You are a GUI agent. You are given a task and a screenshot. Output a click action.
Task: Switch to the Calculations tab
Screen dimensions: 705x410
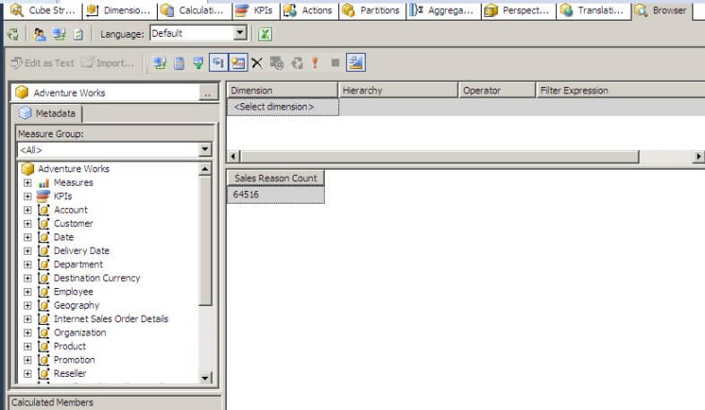pyautogui.click(x=194, y=10)
